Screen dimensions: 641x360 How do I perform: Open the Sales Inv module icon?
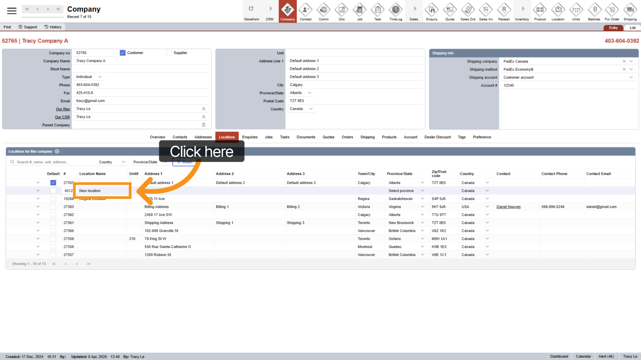click(486, 11)
